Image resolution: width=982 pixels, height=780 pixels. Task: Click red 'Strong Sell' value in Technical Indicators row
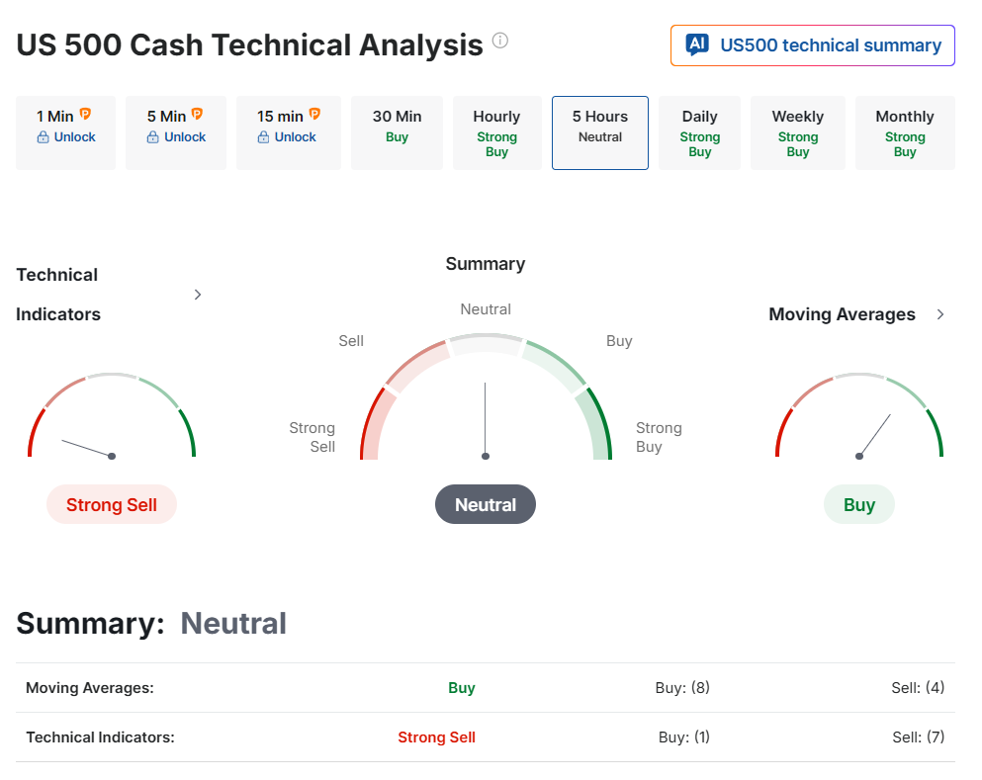(x=436, y=737)
